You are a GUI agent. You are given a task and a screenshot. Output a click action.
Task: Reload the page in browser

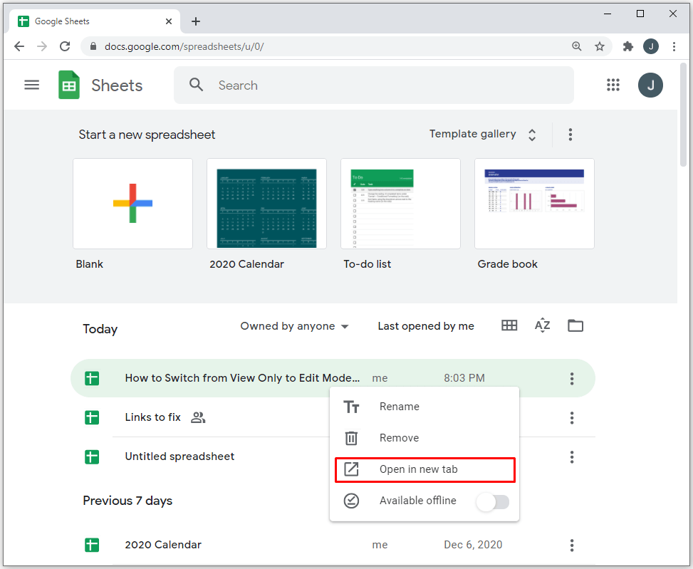click(x=65, y=46)
